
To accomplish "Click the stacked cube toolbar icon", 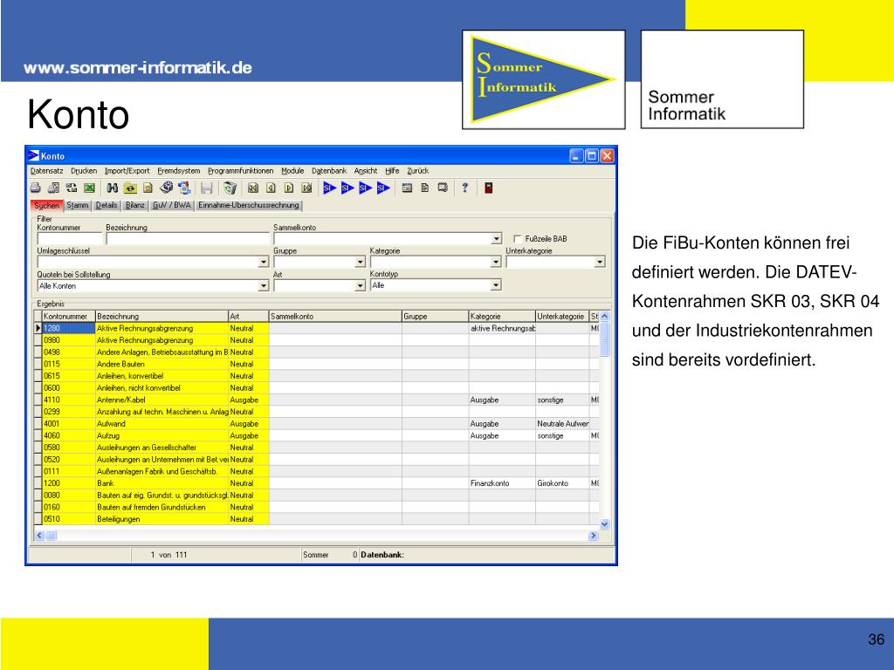I will pos(167,188).
